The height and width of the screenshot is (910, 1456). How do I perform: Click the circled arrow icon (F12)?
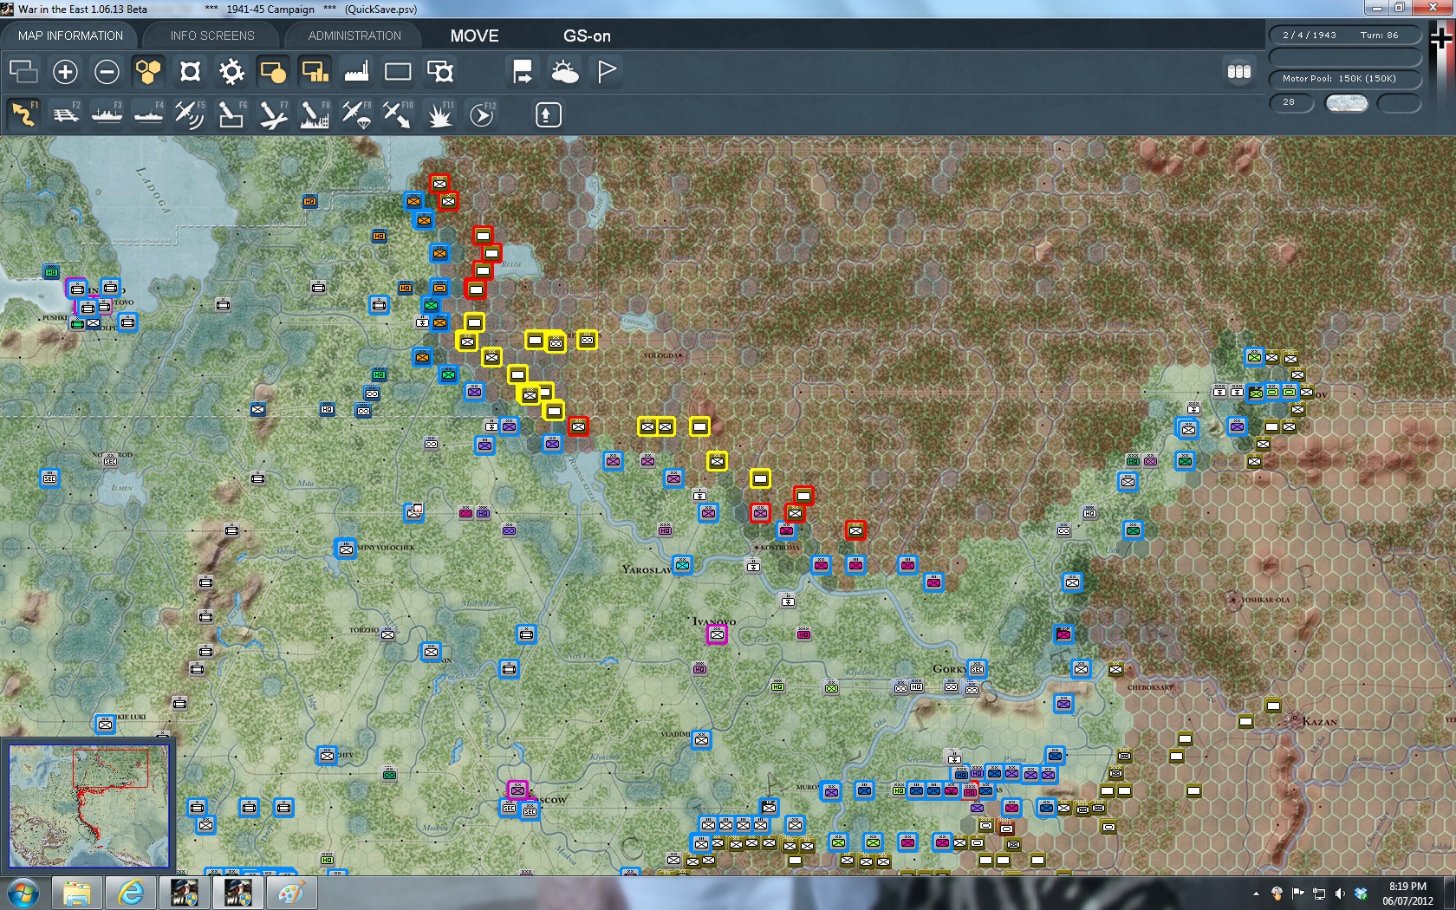482,114
